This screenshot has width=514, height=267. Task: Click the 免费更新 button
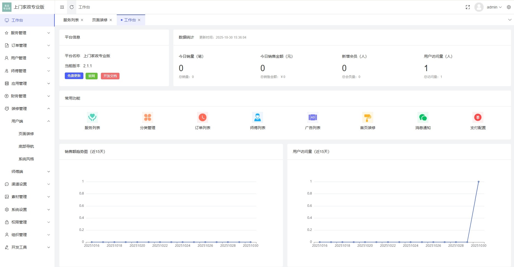point(74,76)
